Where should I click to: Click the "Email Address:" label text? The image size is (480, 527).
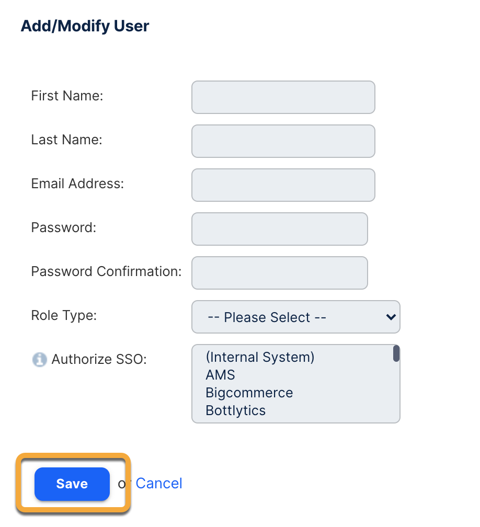coord(77,184)
